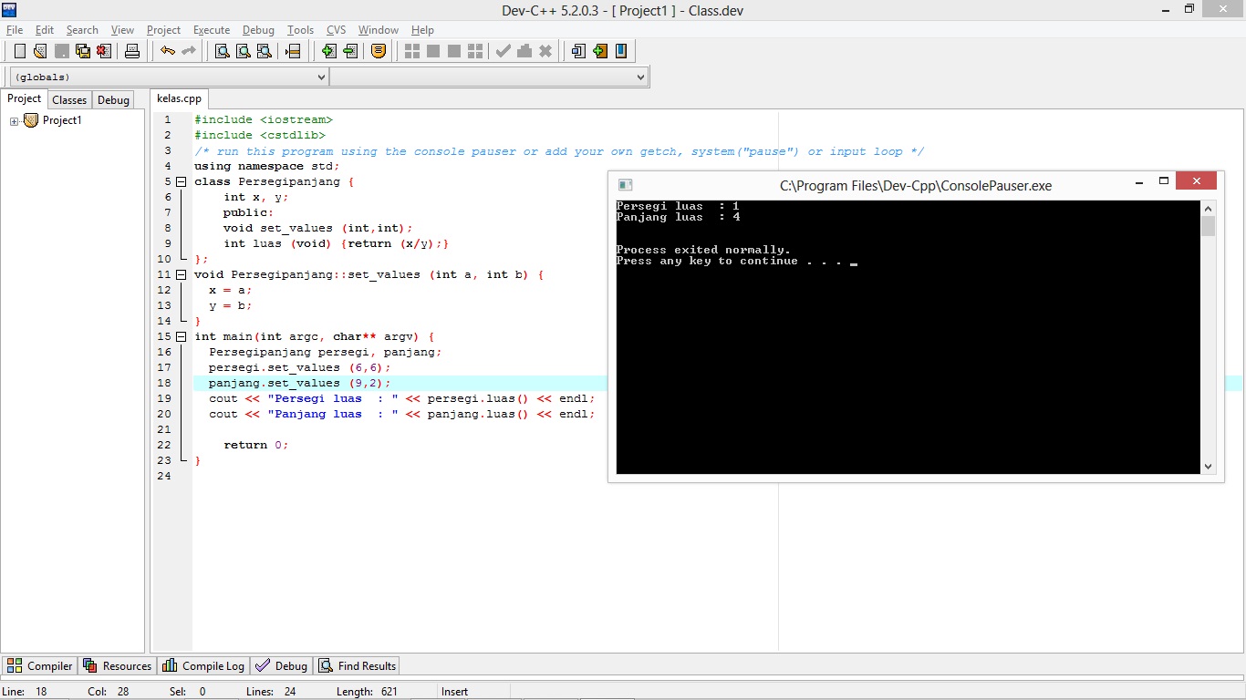This screenshot has width=1246, height=700.
Task: Open the Debug menu in menu bar
Action: tap(258, 30)
